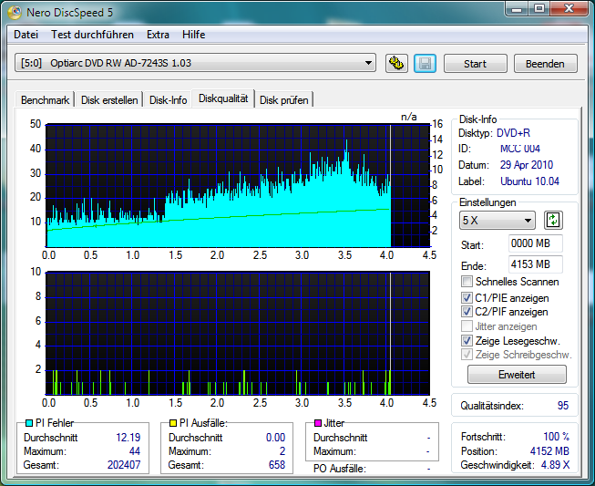
Task: Click the Beenden button
Action: click(x=545, y=64)
